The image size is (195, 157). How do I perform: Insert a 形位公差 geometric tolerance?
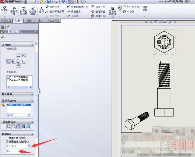98,7
